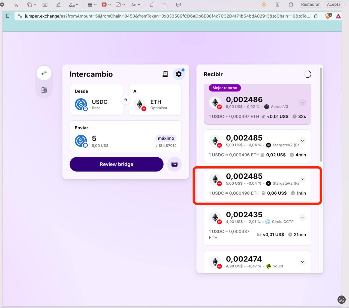Swap tokens using the arrow between Desde and A

point(125,100)
